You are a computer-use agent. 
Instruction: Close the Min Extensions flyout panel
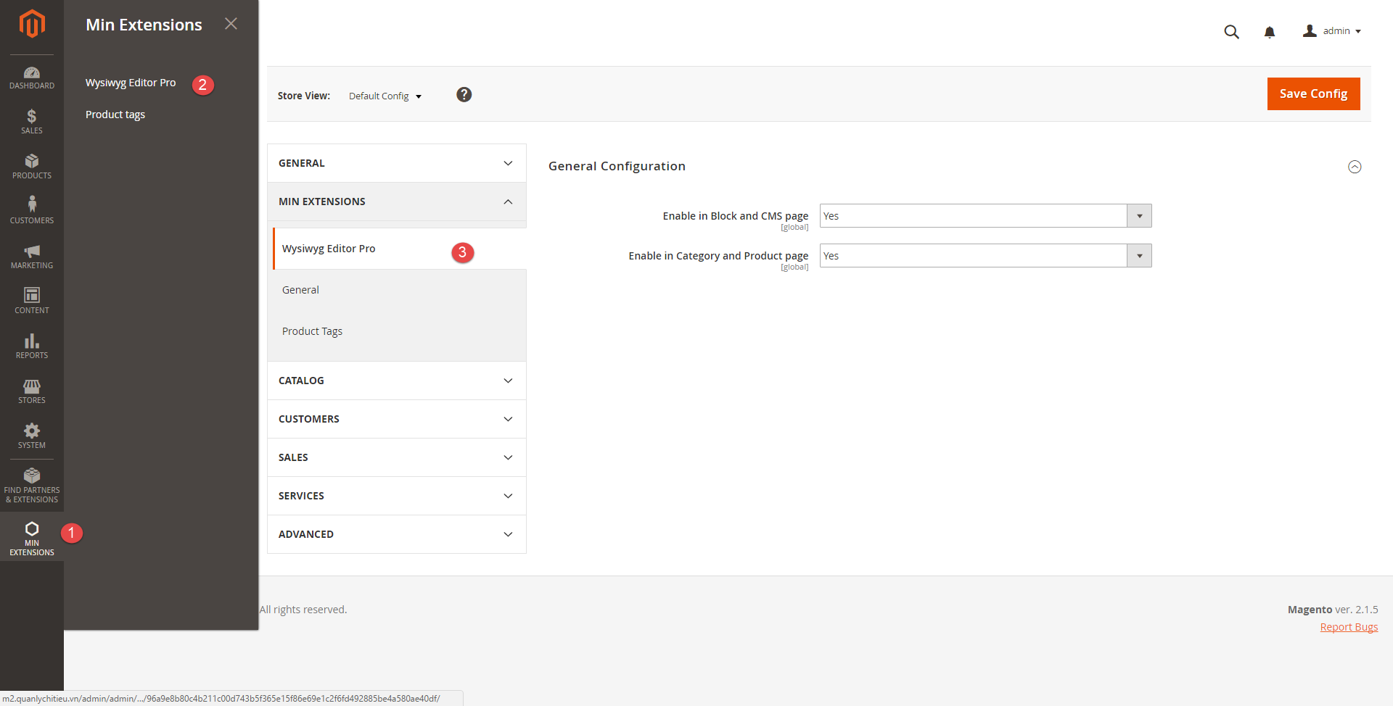pos(231,24)
